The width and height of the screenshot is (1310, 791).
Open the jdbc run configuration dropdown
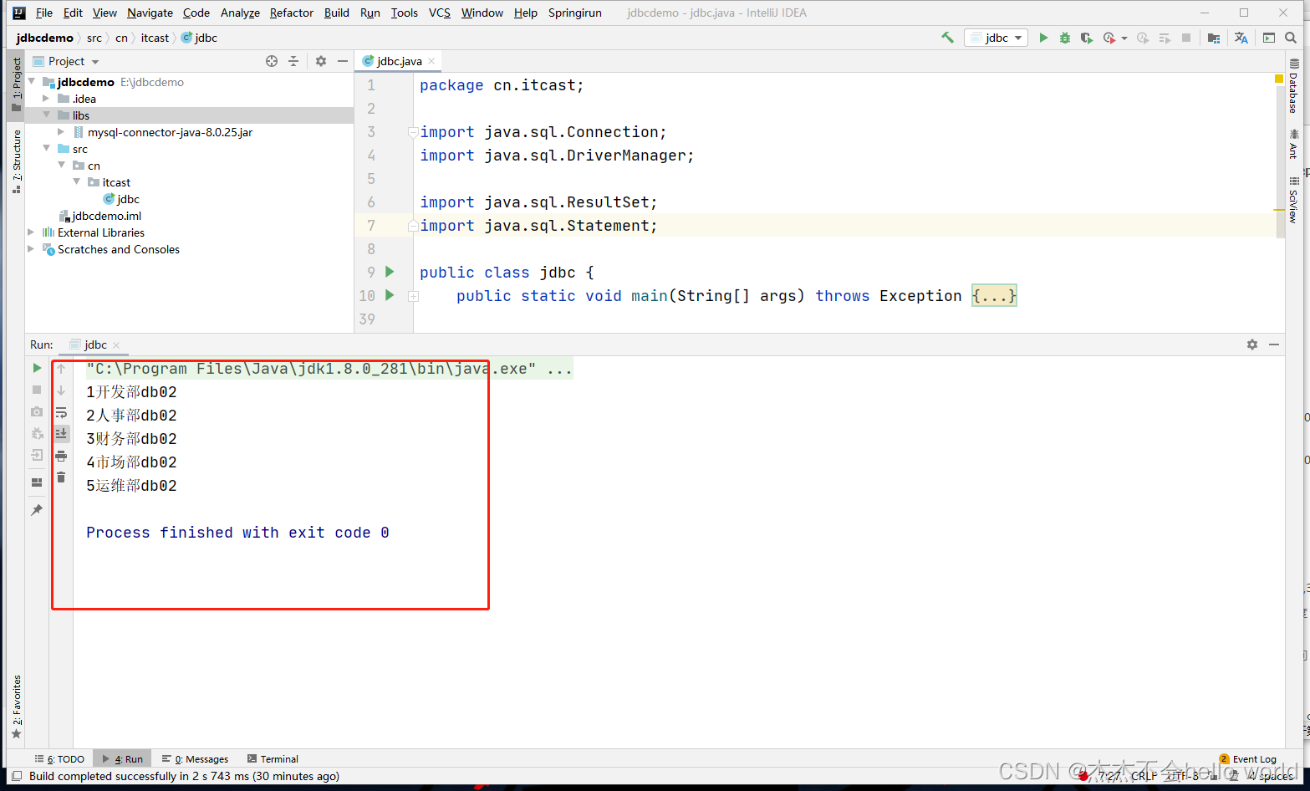996,38
